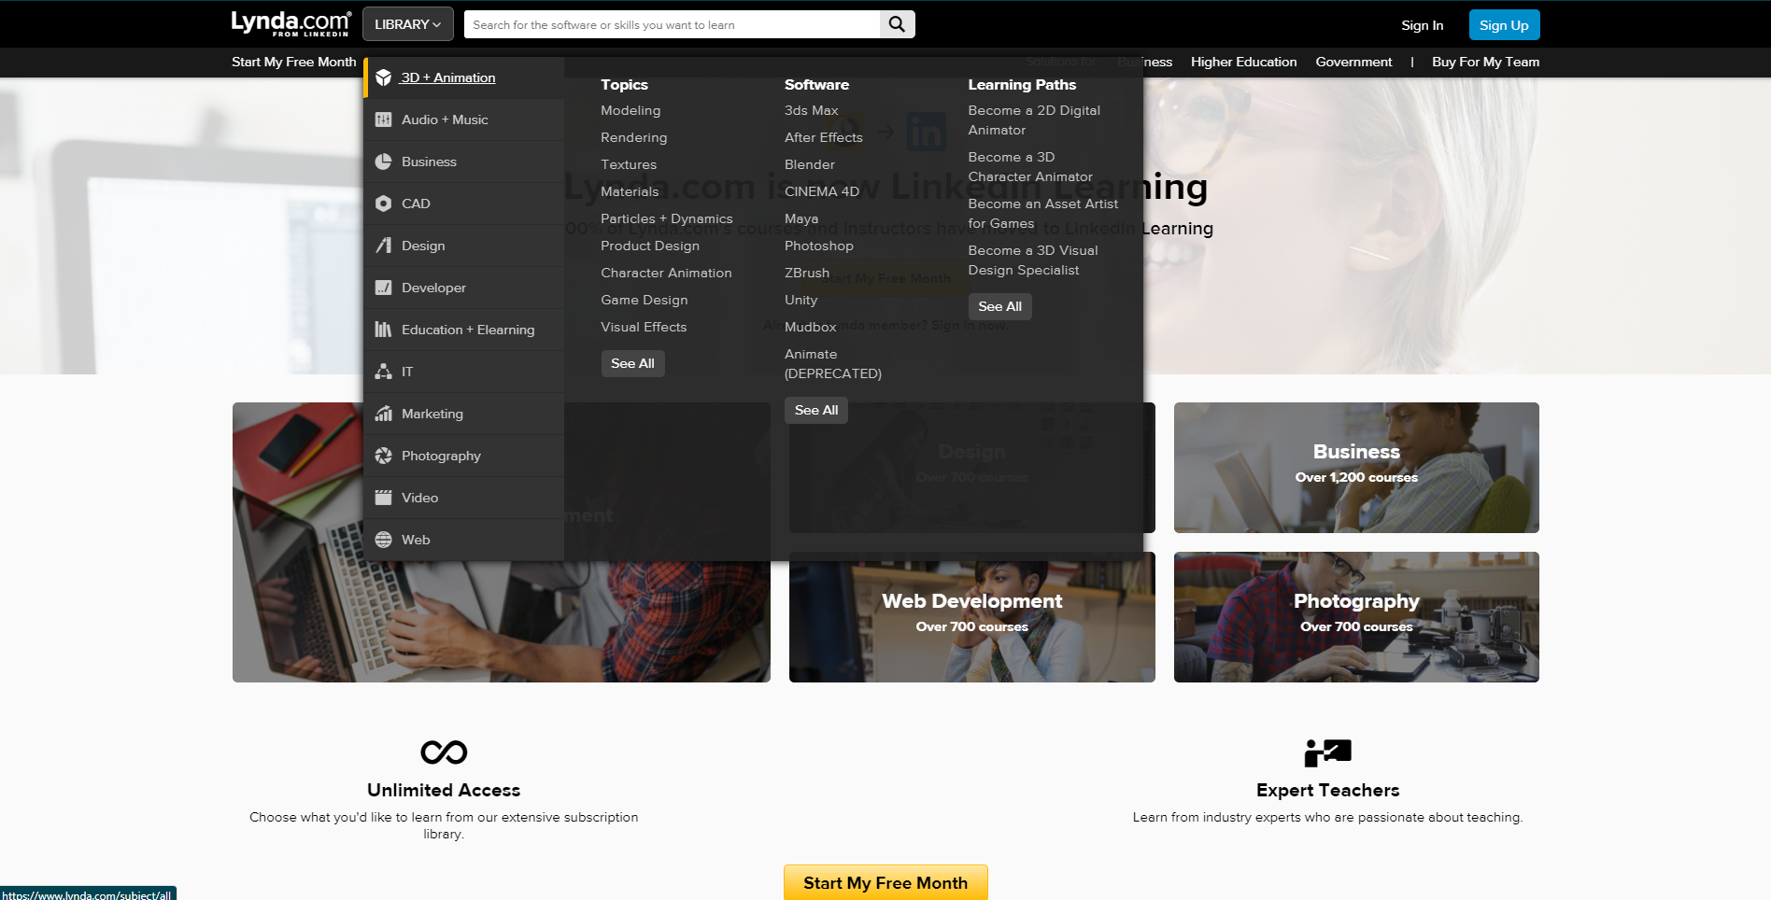Click See All under Software

pyautogui.click(x=816, y=410)
